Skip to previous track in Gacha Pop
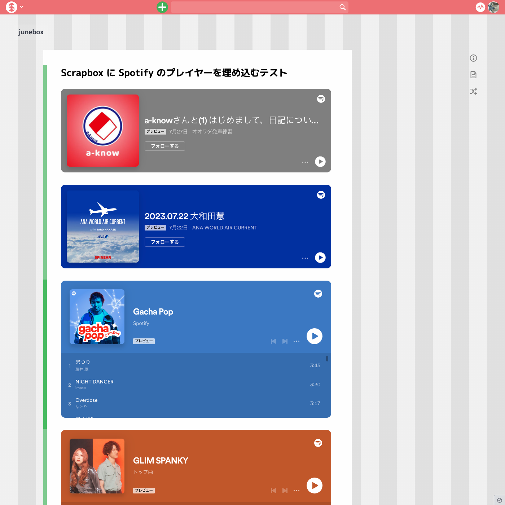This screenshot has height=505, width=505. [x=273, y=341]
